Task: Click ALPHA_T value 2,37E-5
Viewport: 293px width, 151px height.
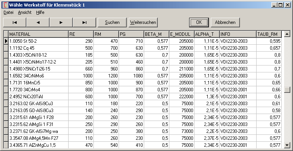Action: [207, 138]
